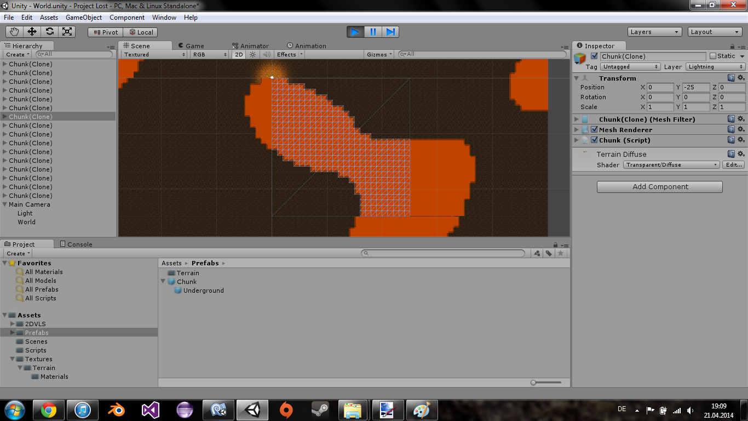Open Hierarchy Create menu
This screenshot has height=421, width=748.
[18, 55]
